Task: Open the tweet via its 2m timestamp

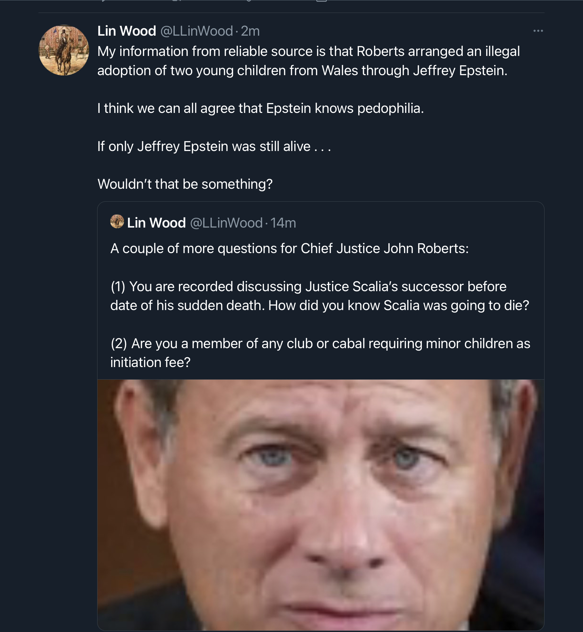Action: coord(250,31)
